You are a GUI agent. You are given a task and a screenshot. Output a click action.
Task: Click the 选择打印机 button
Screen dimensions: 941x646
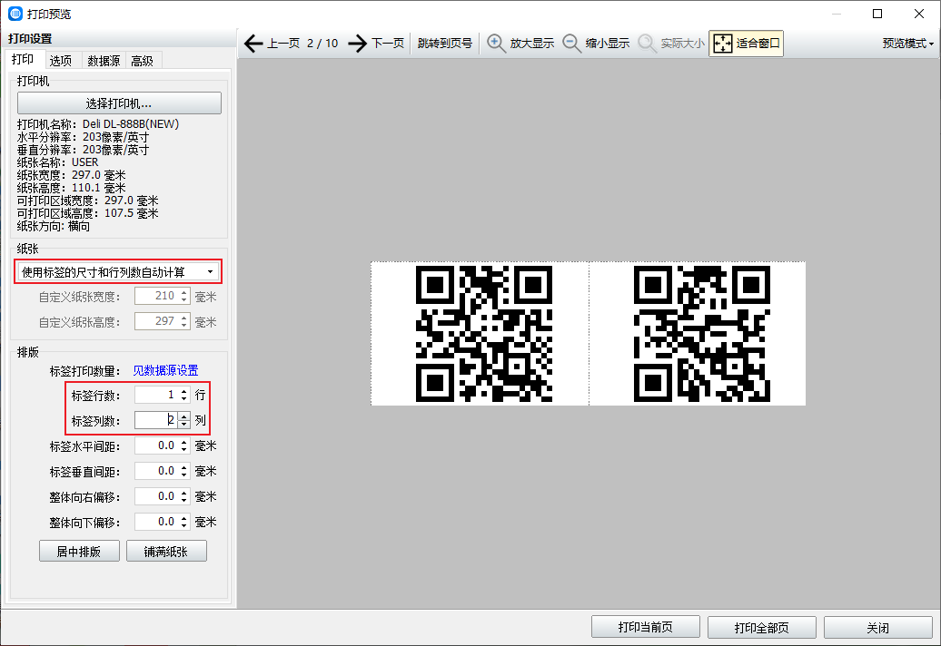[x=119, y=103]
